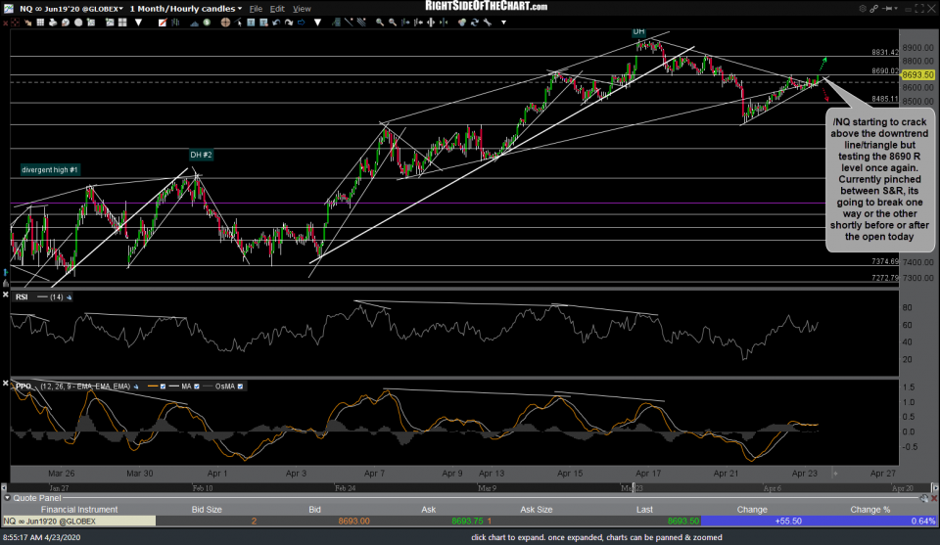Remove the PPO indicator panel with X
940x545 pixels.
coord(6,383)
